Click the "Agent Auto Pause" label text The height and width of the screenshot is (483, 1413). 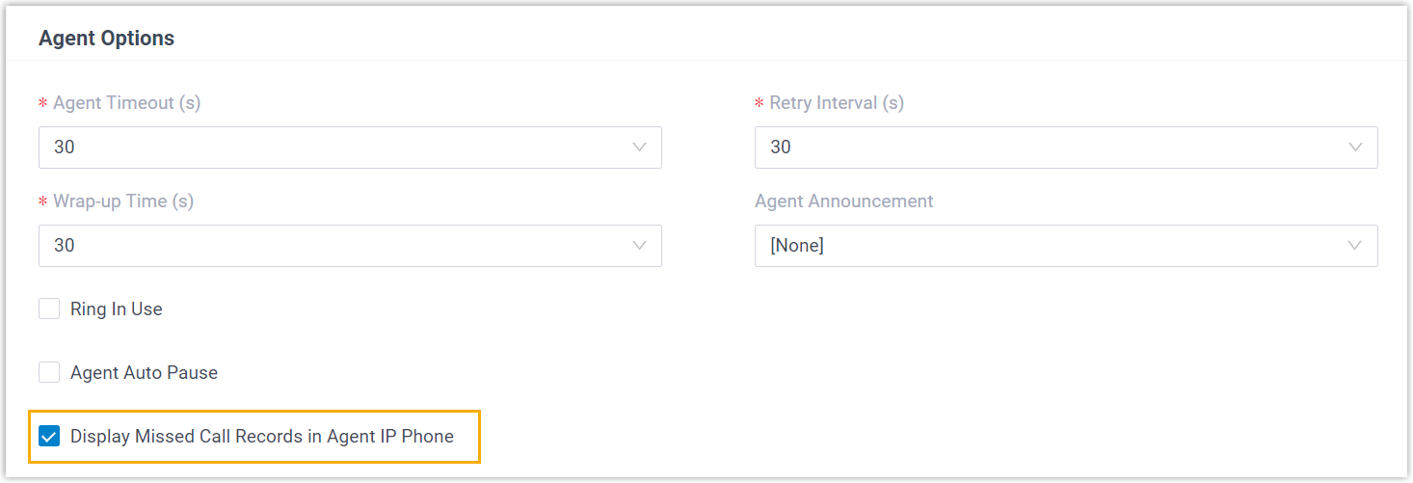coord(145,373)
